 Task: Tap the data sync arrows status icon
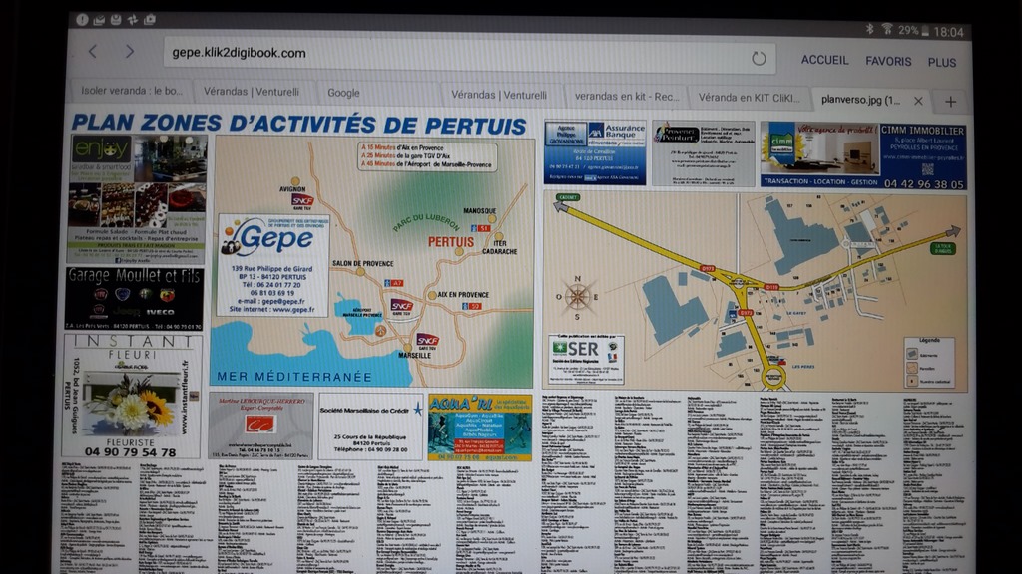coord(133,20)
